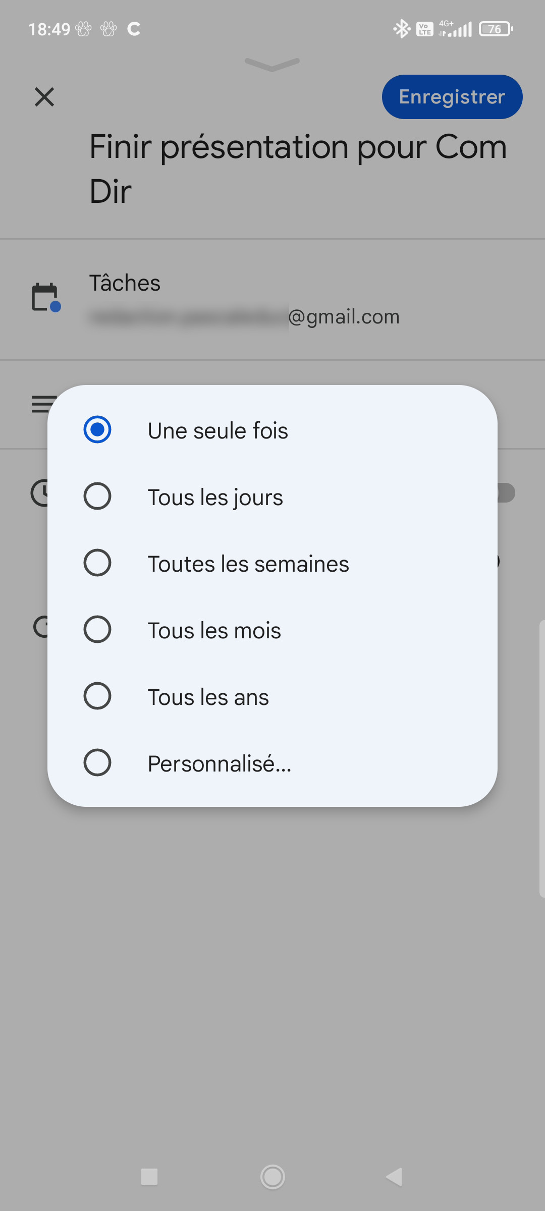Close the task editor with X icon

pos(44,97)
